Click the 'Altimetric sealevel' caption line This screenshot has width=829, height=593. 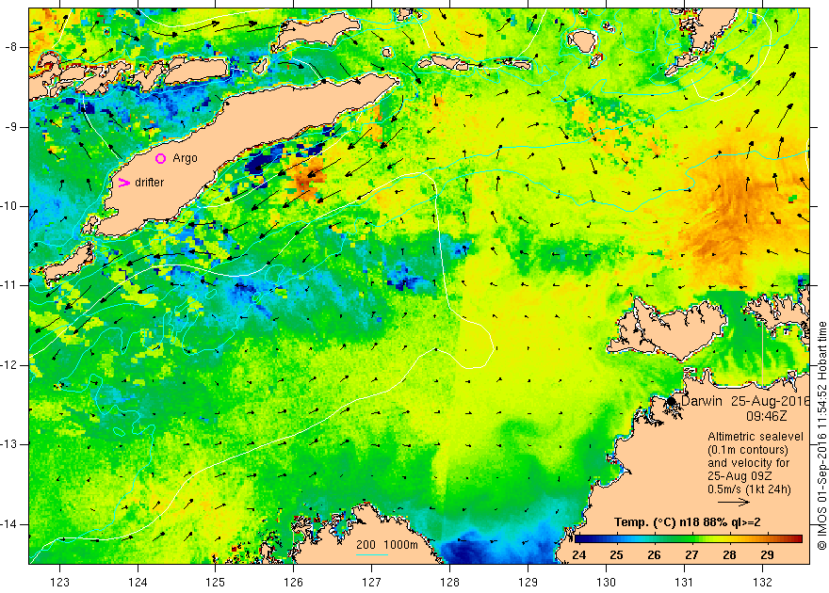click(756, 437)
